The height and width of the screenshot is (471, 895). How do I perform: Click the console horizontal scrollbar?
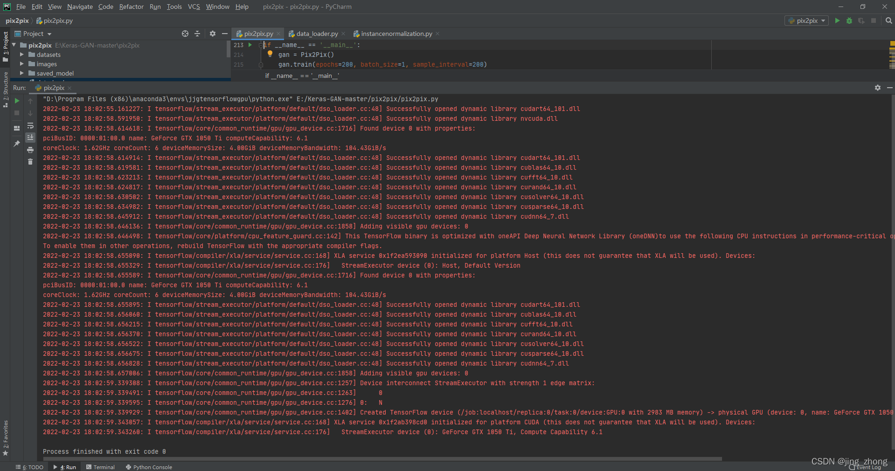pyautogui.click(x=382, y=459)
